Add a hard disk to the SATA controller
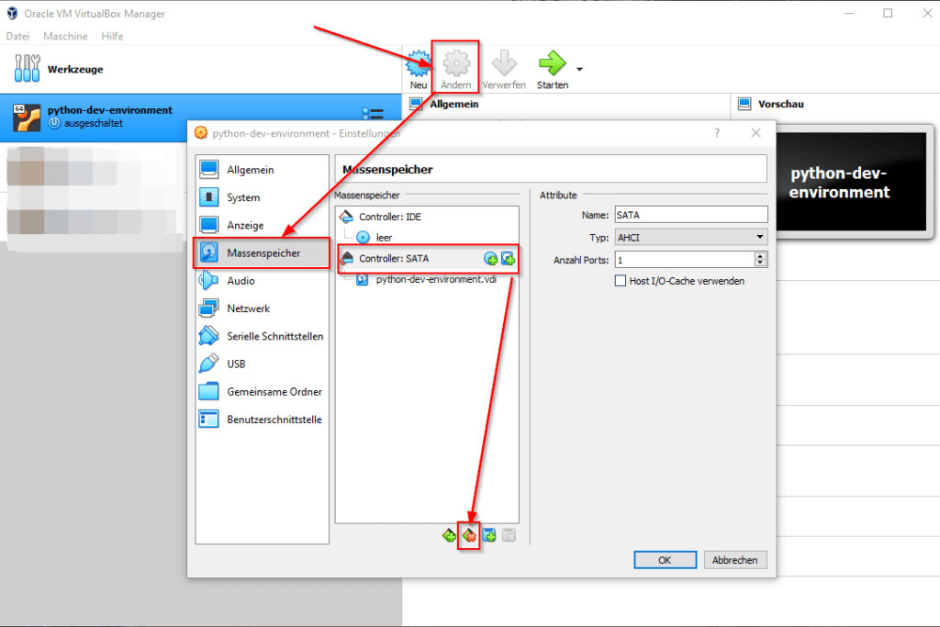The height and width of the screenshot is (627, 940). tap(507, 259)
